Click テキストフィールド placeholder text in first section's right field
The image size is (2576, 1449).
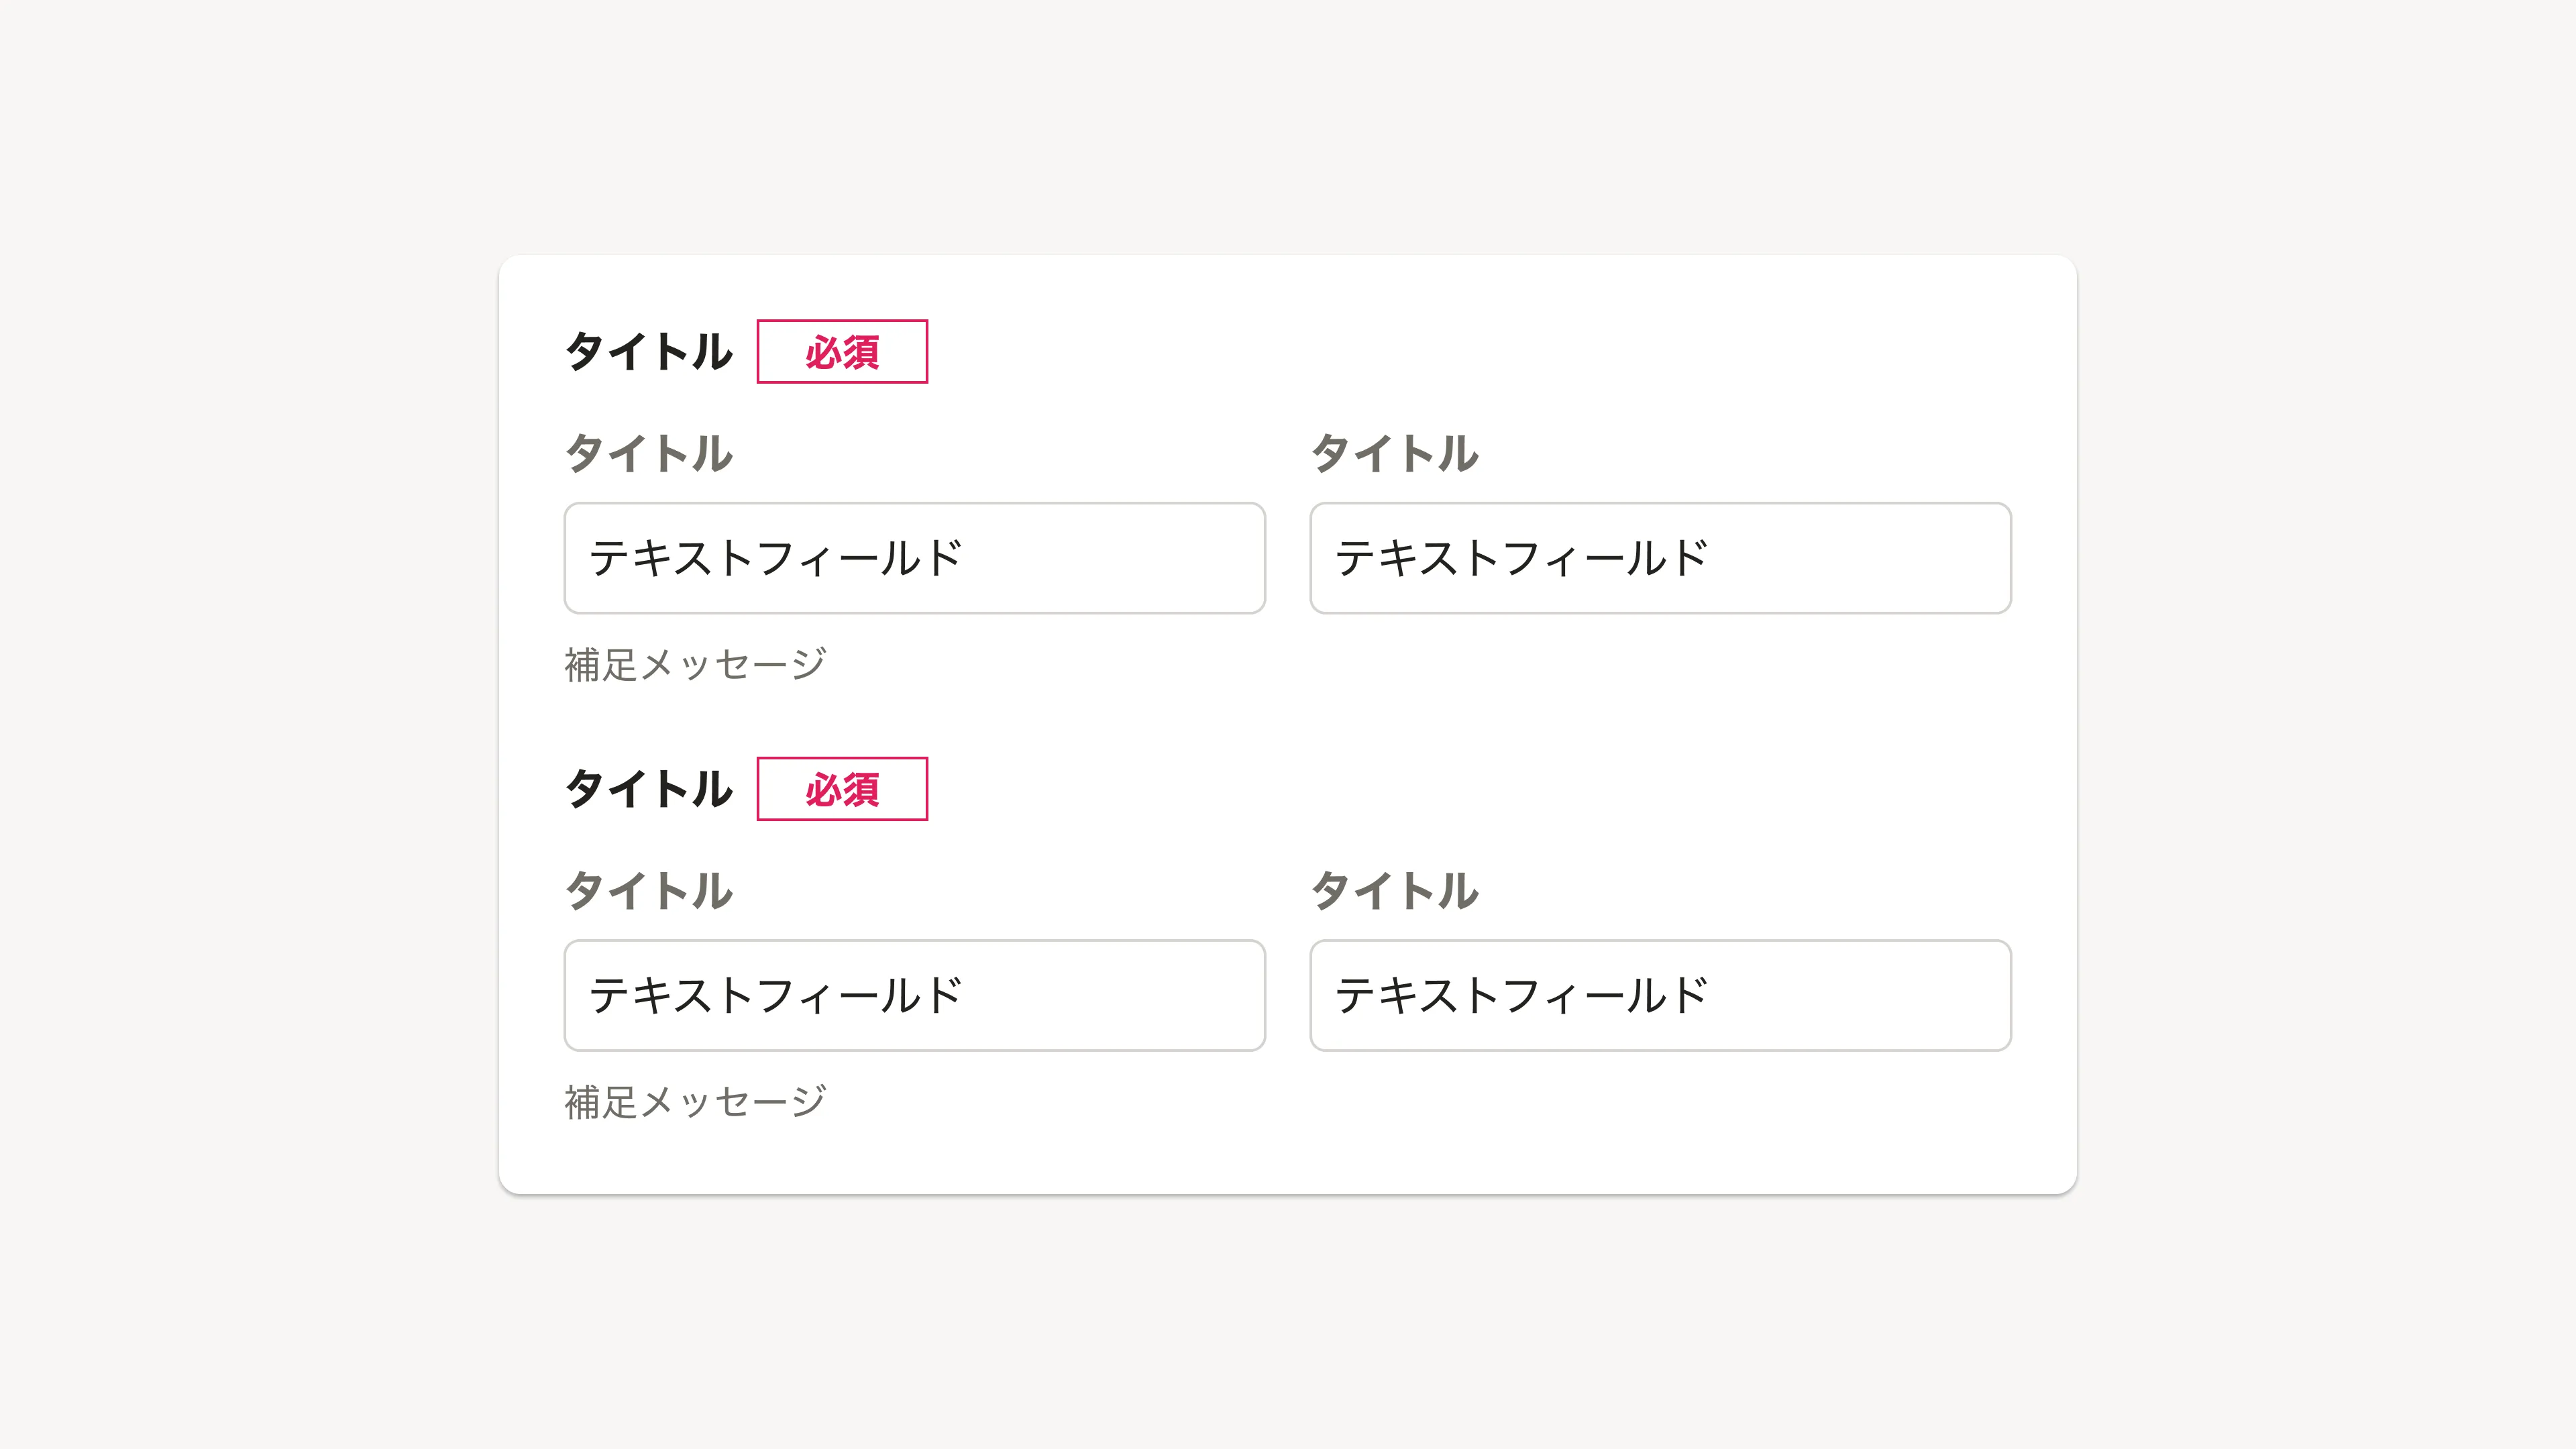(x=1521, y=558)
